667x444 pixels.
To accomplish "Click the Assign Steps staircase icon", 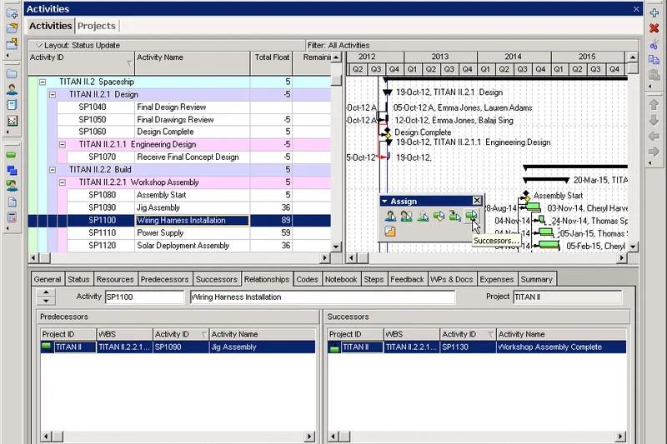I will [390, 231].
